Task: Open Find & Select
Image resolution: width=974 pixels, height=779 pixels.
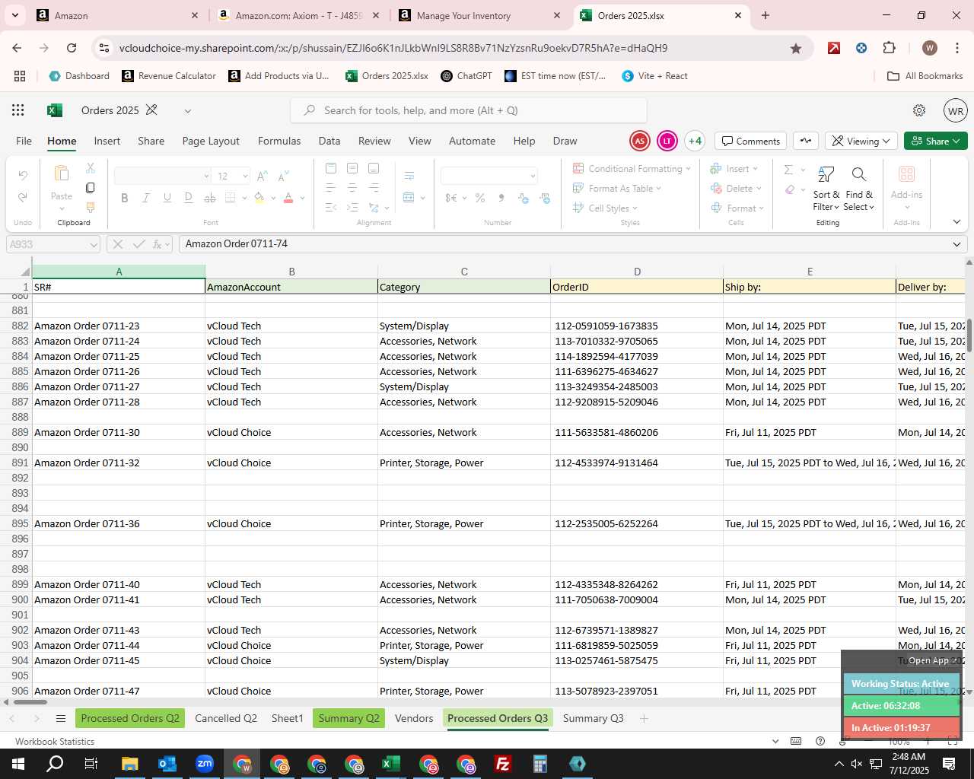Action: (859, 189)
